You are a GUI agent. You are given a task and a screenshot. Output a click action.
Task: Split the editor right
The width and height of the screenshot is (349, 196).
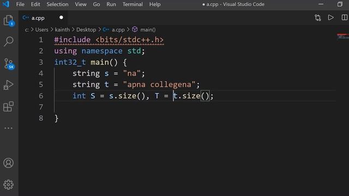[x=344, y=17]
